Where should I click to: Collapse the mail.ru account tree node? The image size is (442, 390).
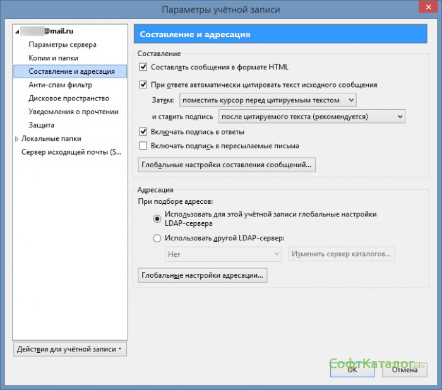click(17, 32)
